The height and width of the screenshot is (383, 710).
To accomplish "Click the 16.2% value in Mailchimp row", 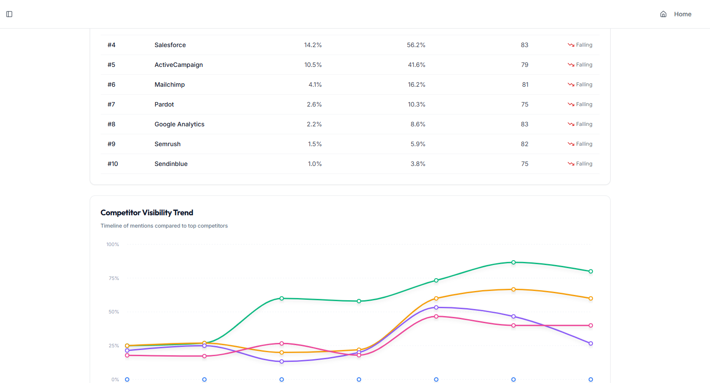I will tap(417, 85).
